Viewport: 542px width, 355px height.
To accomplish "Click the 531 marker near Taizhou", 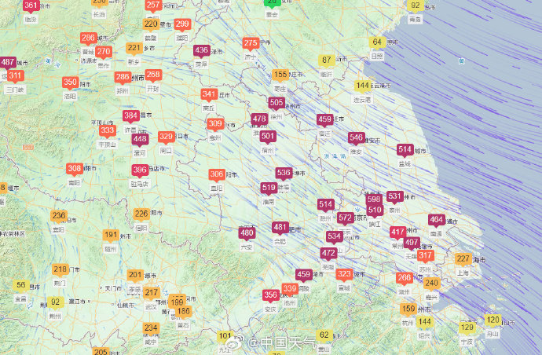I will (x=394, y=196).
